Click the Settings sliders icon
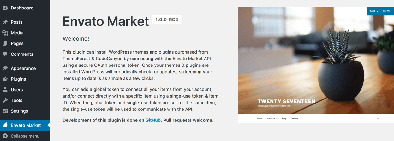Screen dimensions: 394x141 [x=5, y=111]
